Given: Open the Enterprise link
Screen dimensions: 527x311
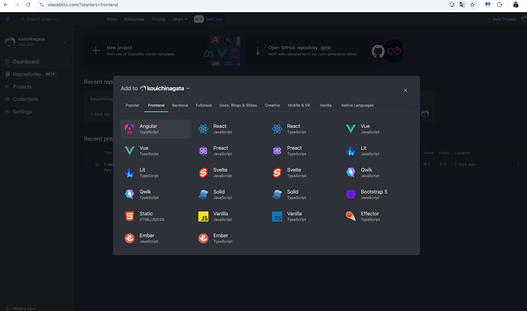Looking at the screenshot, I should point(134,19).
